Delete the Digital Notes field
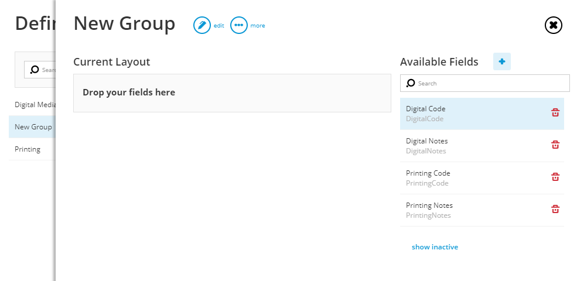 pyautogui.click(x=555, y=145)
